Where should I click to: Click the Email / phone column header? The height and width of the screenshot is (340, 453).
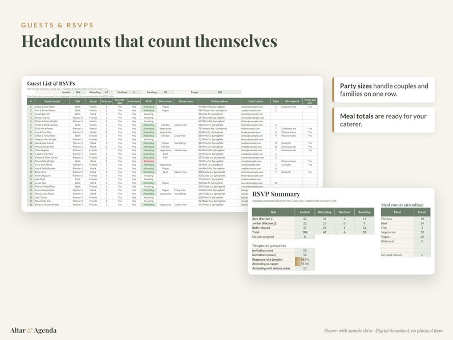pos(256,102)
